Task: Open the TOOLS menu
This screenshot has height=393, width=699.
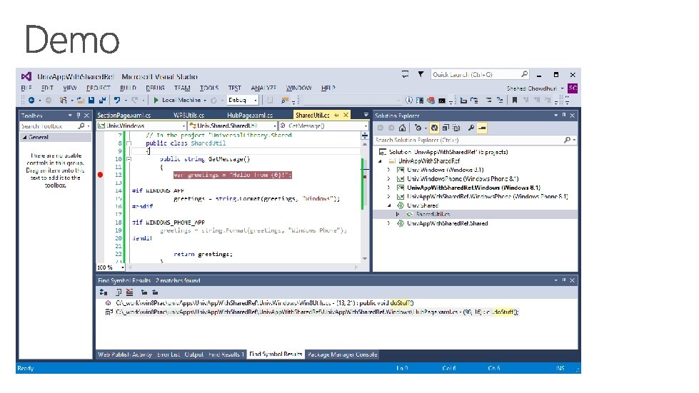Action: [209, 88]
